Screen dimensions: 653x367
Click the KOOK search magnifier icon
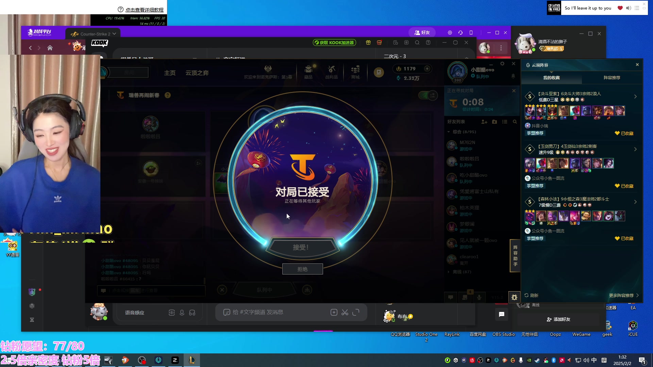417,42
